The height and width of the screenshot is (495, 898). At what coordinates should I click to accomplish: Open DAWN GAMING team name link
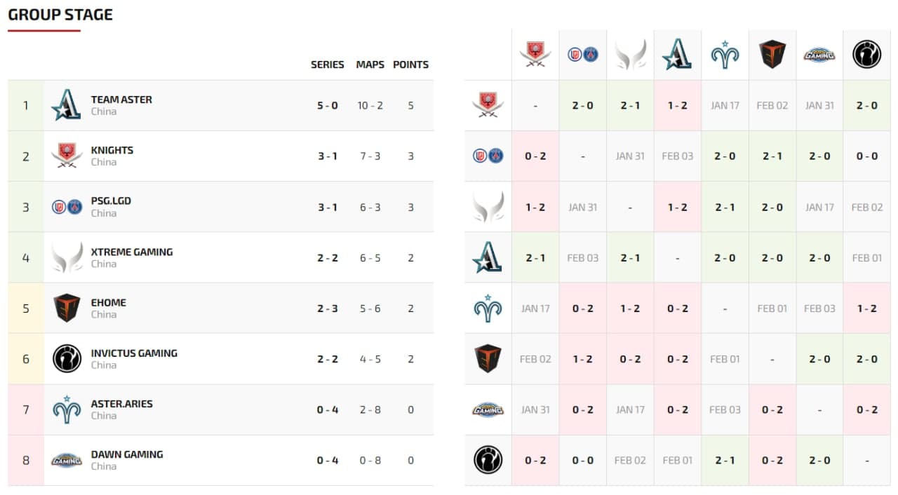coord(127,454)
